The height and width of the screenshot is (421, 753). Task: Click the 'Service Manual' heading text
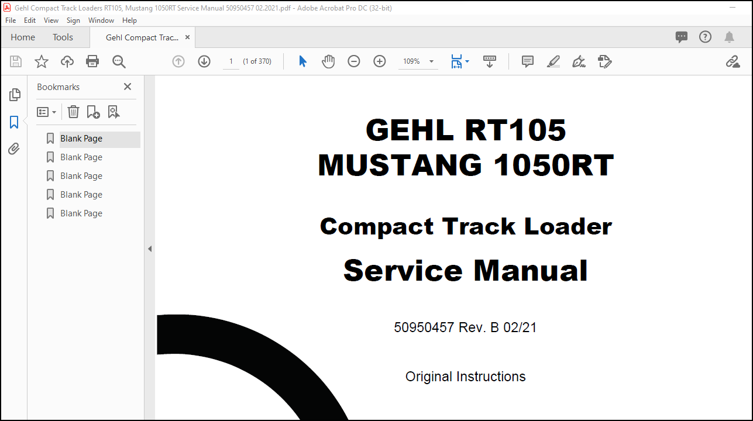point(465,270)
